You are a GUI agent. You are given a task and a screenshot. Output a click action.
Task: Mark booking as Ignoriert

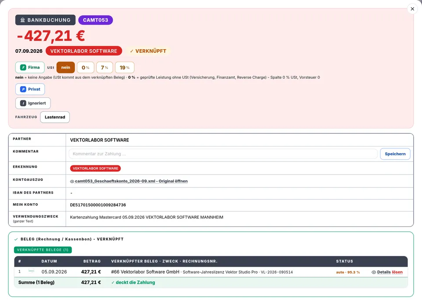tap(33, 103)
